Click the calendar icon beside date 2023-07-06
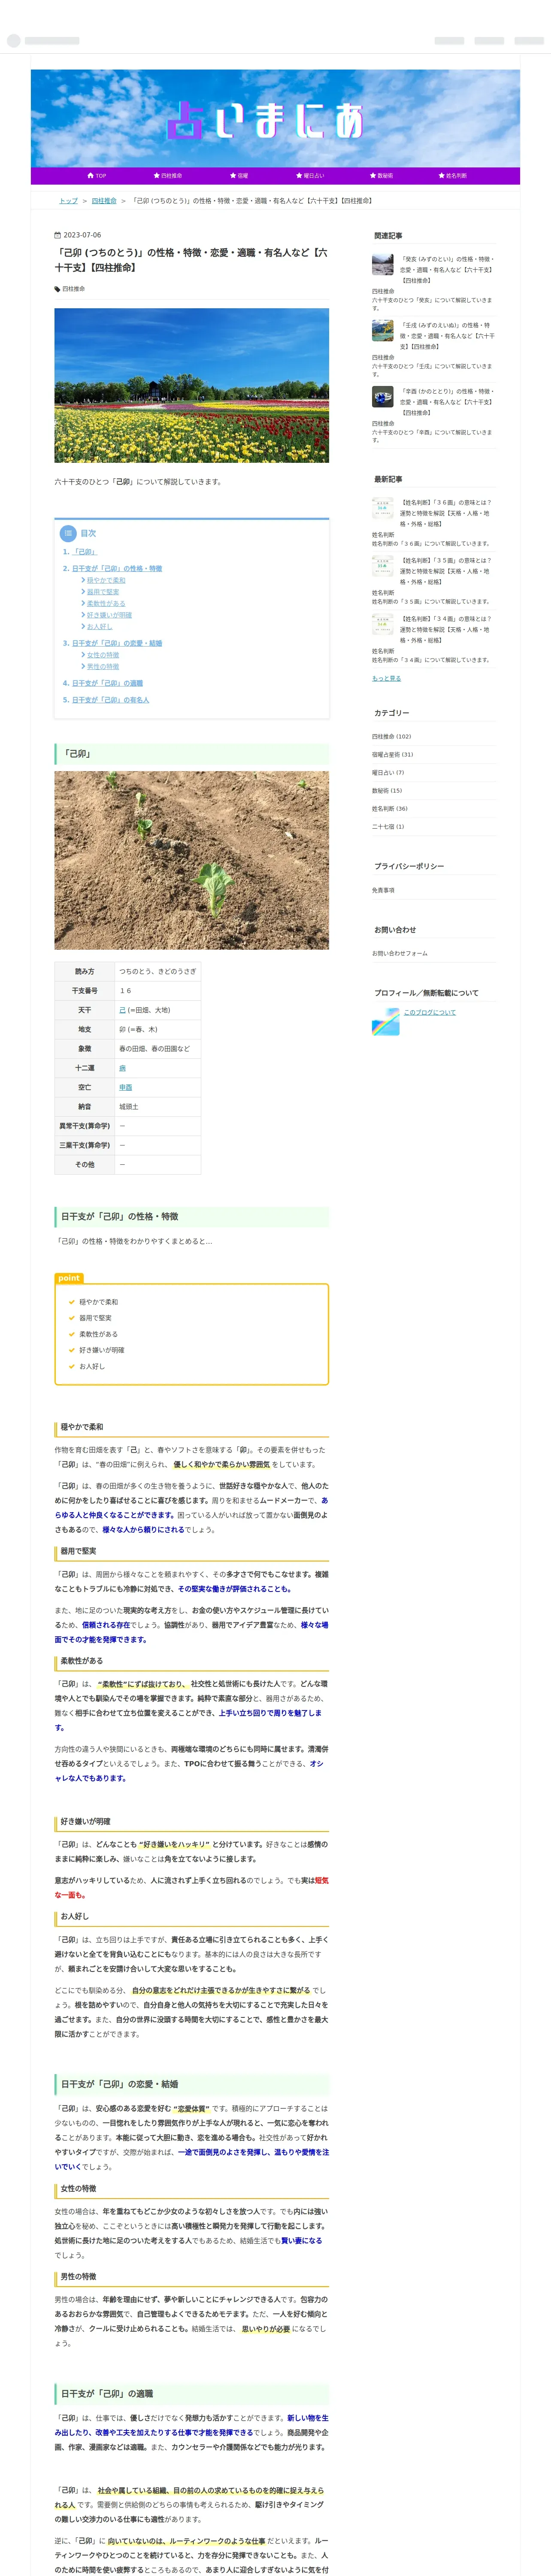 pos(57,235)
